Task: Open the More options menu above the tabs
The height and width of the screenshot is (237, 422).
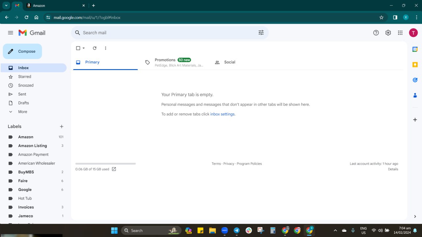Action: click(x=105, y=48)
